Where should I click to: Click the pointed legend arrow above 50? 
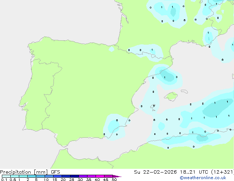117,176
